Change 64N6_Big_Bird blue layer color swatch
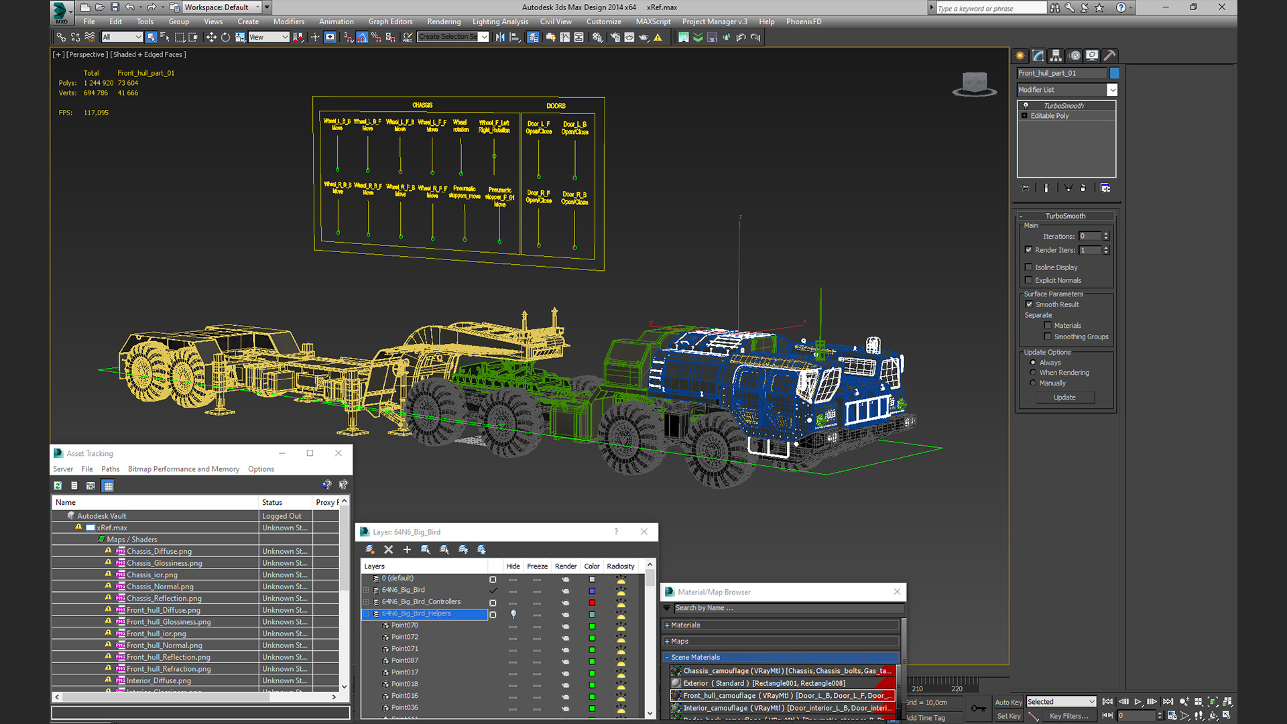Screen dimensions: 1287x724 tap(592, 591)
